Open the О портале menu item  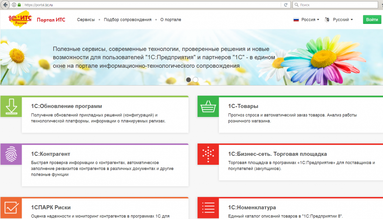click(x=171, y=20)
